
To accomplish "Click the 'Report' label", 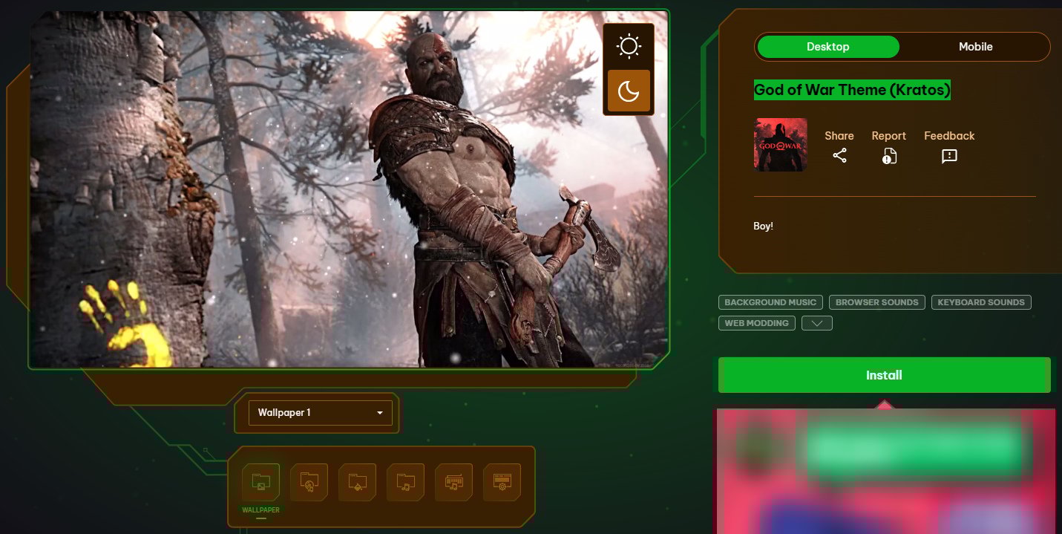I will [889, 136].
